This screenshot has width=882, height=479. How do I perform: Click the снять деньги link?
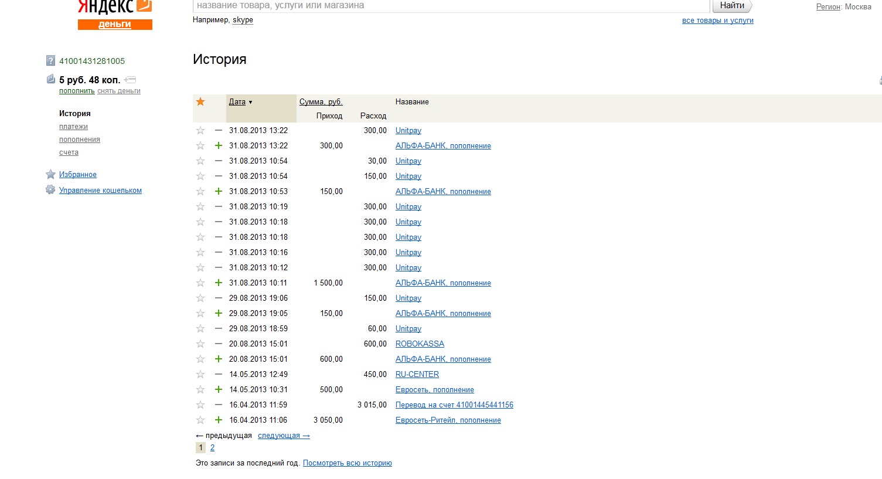119,91
